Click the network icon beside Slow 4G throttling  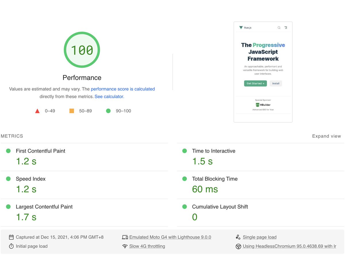click(125, 246)
